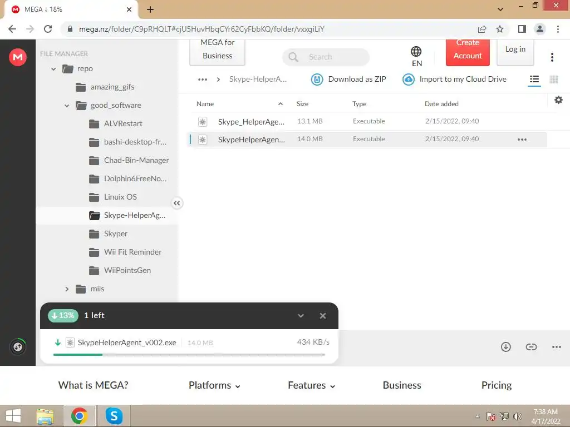The width and height of the screenshot is (570, 427).
Task: Expand the miis folder
Action: [67, 289]
